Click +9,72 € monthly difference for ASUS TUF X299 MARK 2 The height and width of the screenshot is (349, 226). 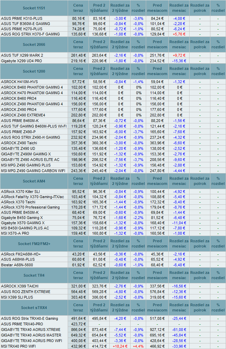point(179,55)
